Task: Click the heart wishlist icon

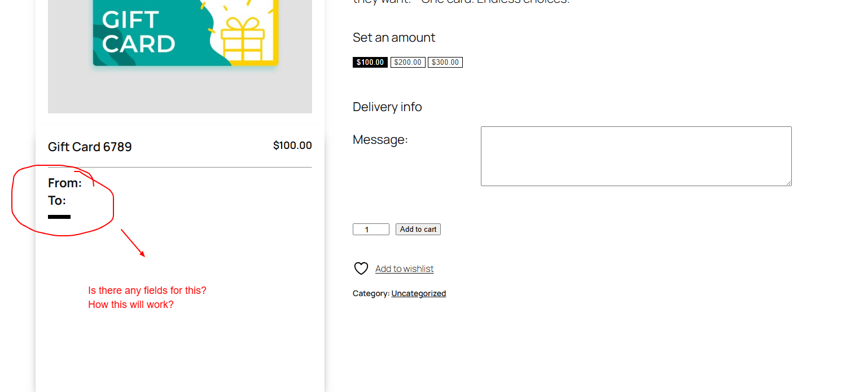Action: click(361, 268)
